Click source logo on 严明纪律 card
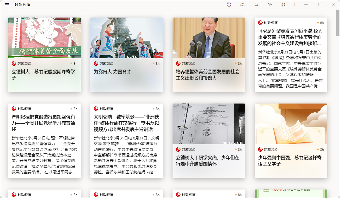This screenshot has height=198, width=340. 14,109
